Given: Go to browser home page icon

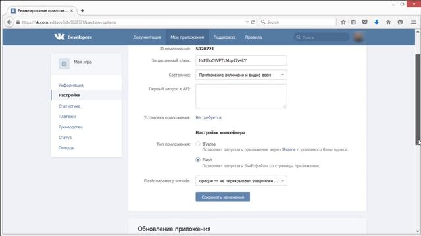Looking at the screenshot, I should click(x=388, y=22).
